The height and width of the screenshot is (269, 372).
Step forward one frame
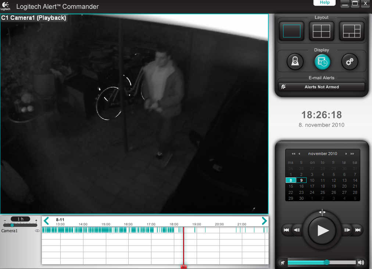[x=347, y=230]
